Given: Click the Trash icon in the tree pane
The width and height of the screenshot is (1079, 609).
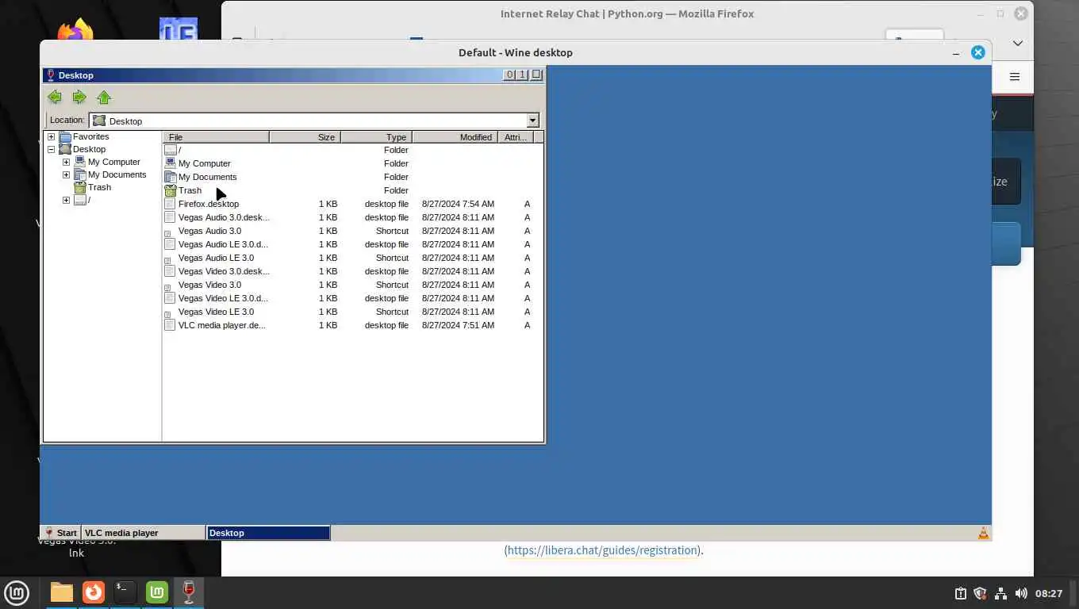Looking at the screenshot, I should click(x=80, y=187).
